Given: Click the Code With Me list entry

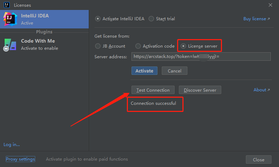Looking at the screenshot, I should tap(44, 44).
